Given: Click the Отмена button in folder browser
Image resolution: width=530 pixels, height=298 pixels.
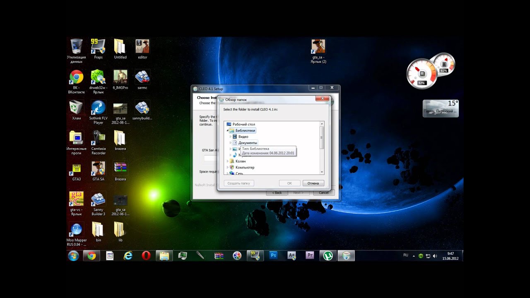Looking at the screenshot, I should (313, 183).
